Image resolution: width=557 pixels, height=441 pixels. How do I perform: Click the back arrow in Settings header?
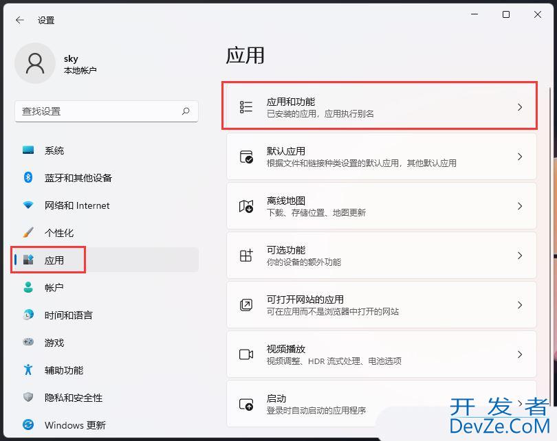coord(20,20)
